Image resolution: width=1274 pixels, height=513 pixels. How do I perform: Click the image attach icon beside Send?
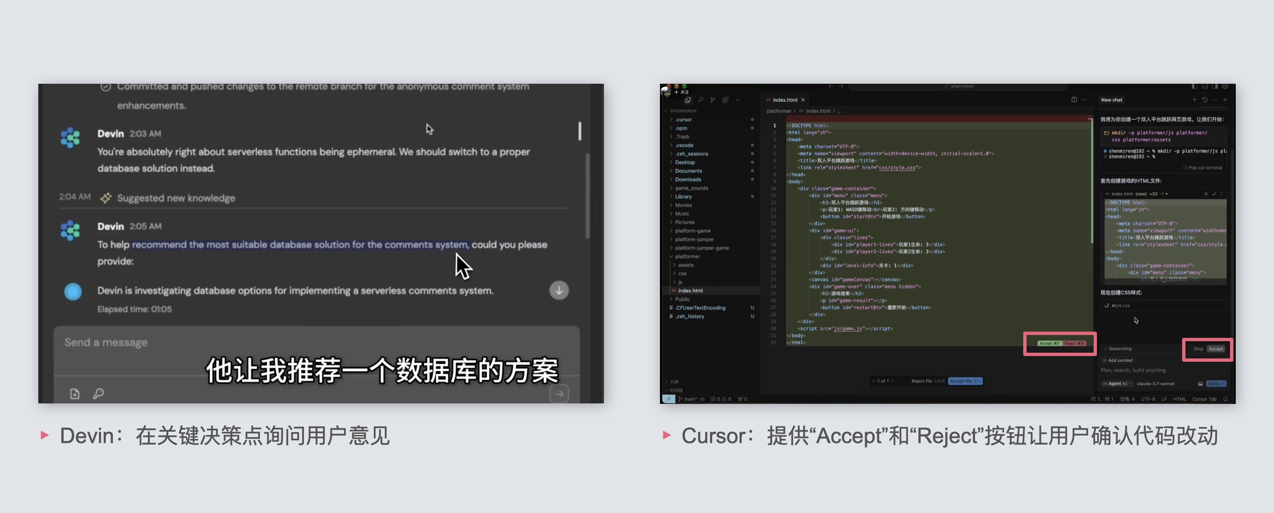point(1200,383)
